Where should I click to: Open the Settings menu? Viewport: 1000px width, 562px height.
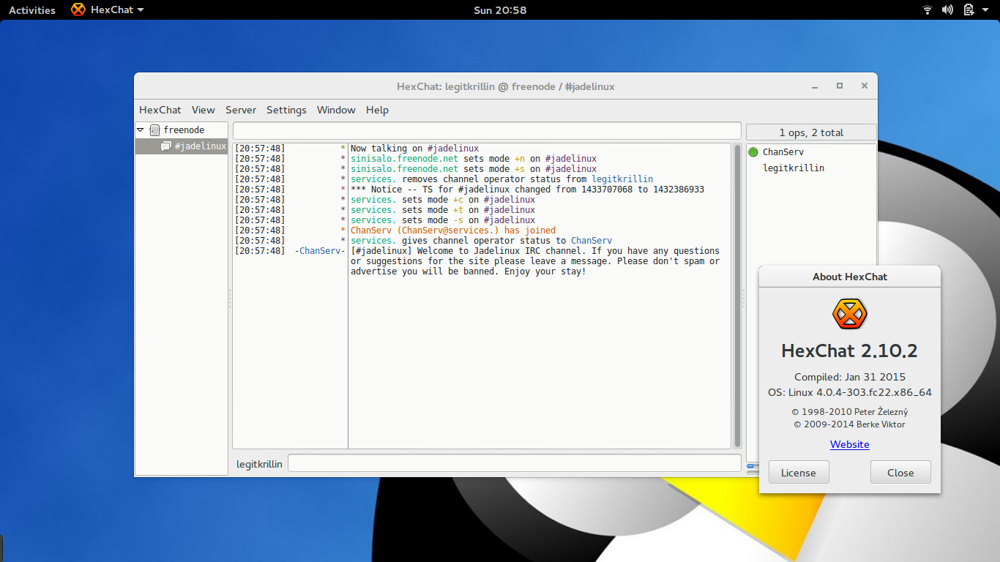pyautogui.click(x=286, y=110)
